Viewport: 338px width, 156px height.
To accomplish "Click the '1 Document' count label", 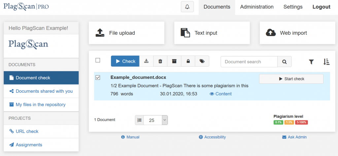I will pyautogui.click(x=105, y=120).
